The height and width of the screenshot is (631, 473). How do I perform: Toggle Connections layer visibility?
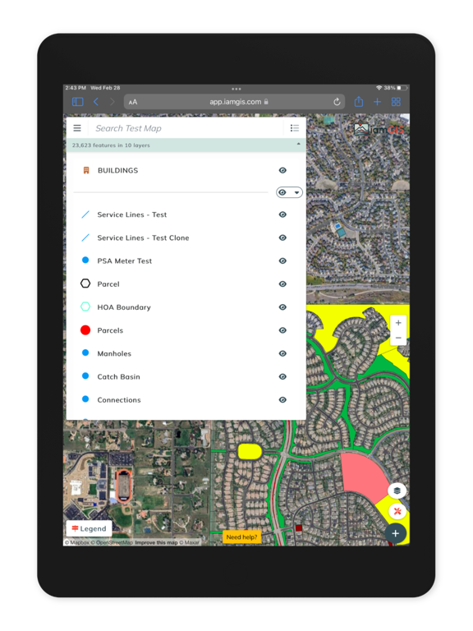coord(282,399)
